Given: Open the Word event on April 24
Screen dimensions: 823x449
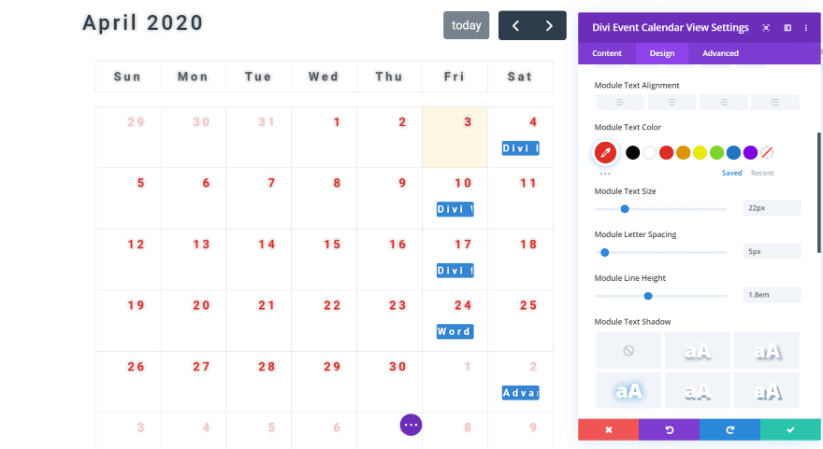Looking at the screenshot, I should (x=455, y=331).
